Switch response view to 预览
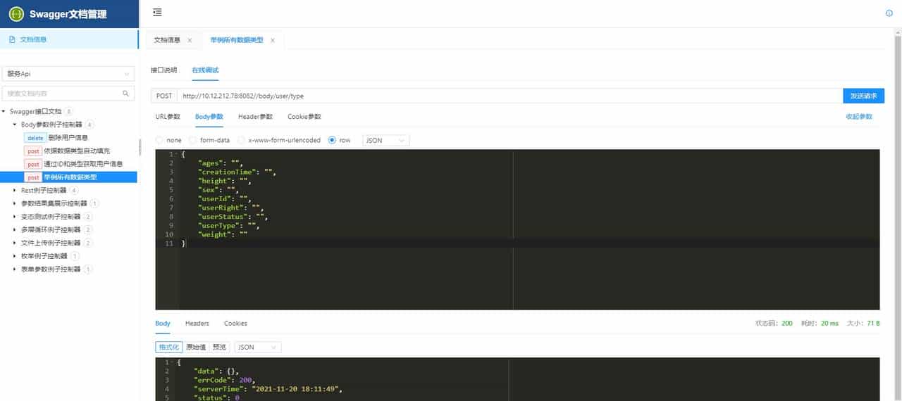Image resolution: width=902 pixels, height=401 pixels. click(220, 347)
